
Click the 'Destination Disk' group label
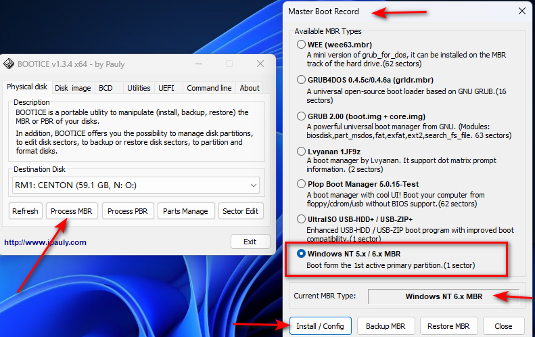pyautogui.click(x=40, y=169)
